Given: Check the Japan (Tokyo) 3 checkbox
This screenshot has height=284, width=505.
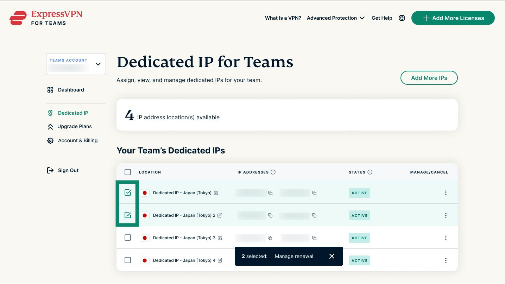Looking at the screenshot, I should [x=128, y=238].
